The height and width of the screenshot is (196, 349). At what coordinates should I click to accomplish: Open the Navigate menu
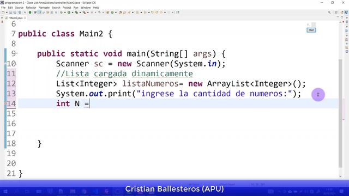tap(44, 8)
